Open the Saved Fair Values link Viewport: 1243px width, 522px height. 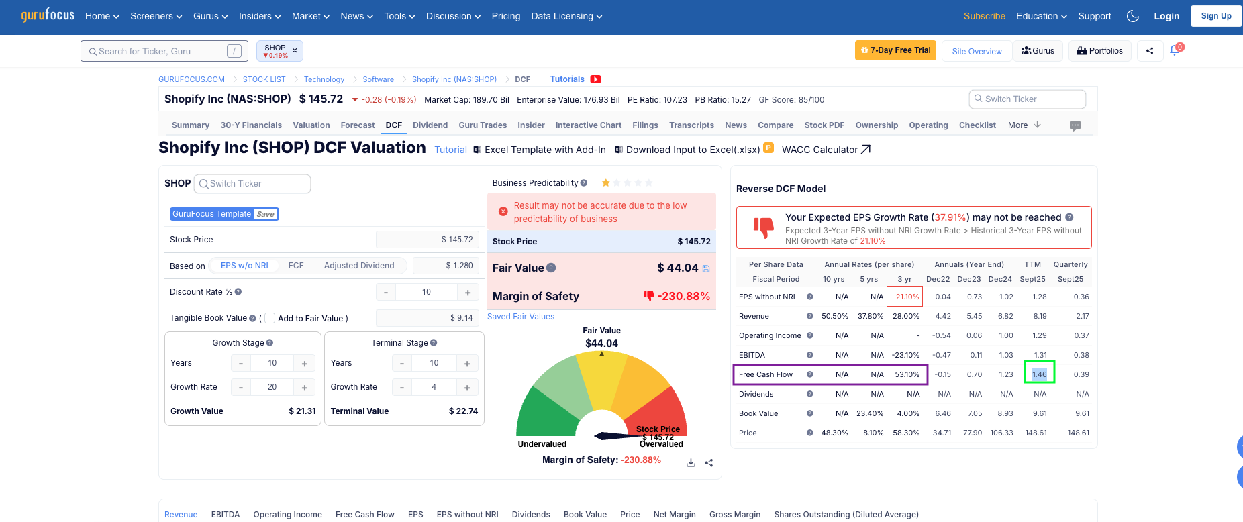521,317
